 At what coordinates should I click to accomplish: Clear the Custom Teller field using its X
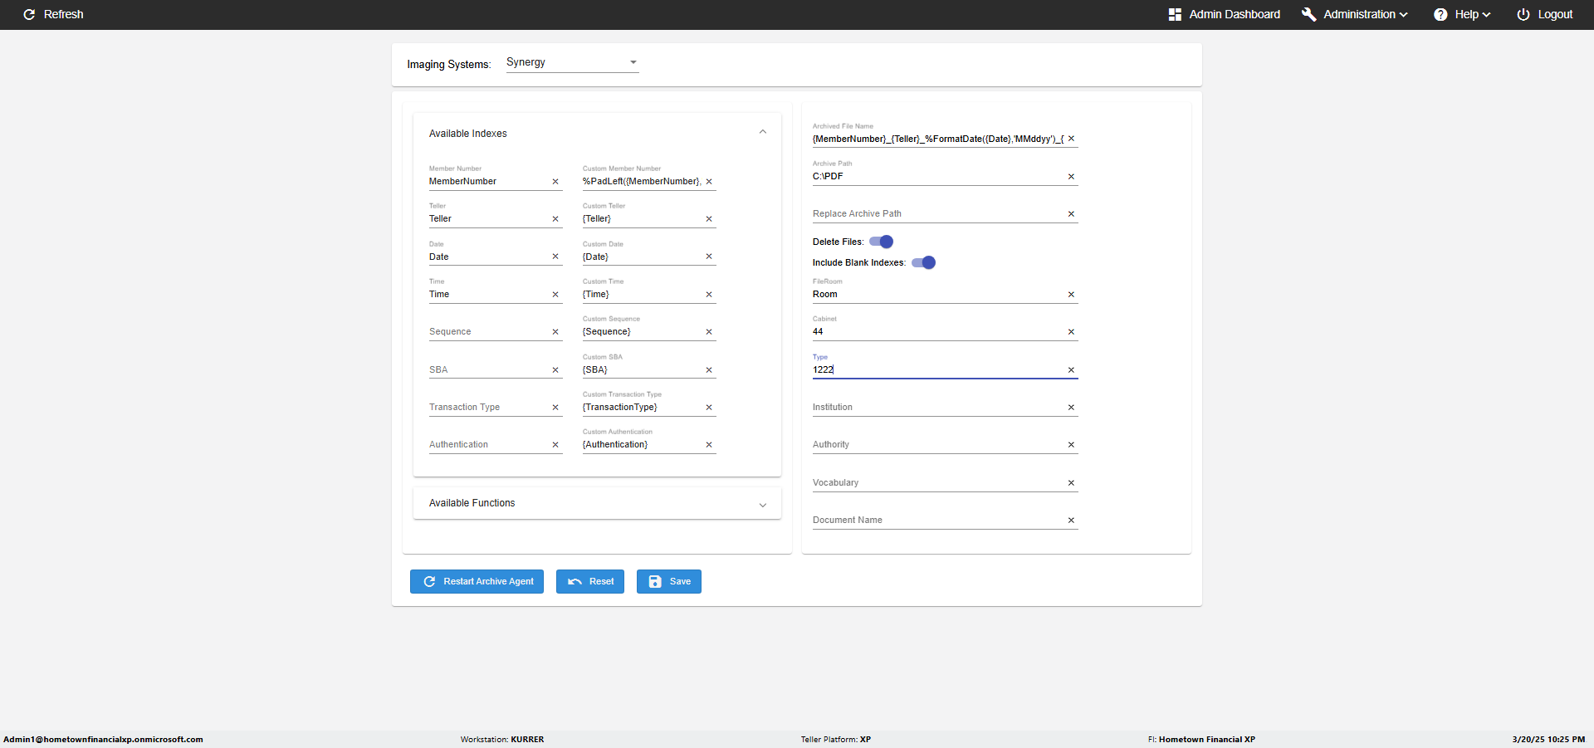click(x=709, y=219)
